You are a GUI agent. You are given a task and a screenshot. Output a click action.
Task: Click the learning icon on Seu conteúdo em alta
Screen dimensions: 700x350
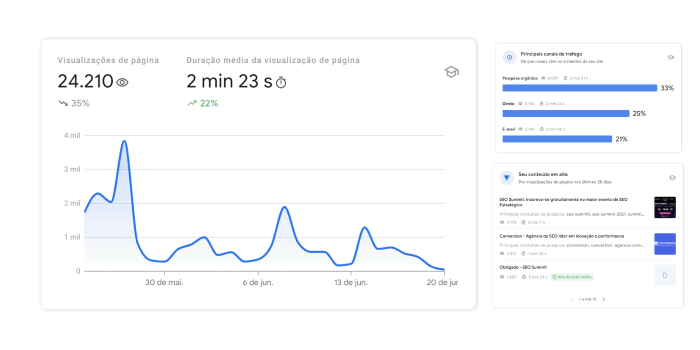[673, 177]
